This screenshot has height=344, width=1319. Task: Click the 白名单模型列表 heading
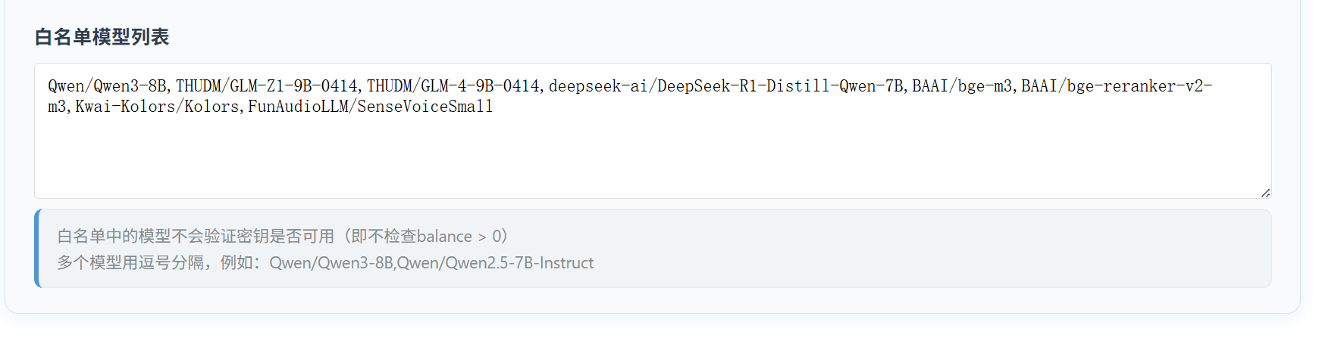102,37
